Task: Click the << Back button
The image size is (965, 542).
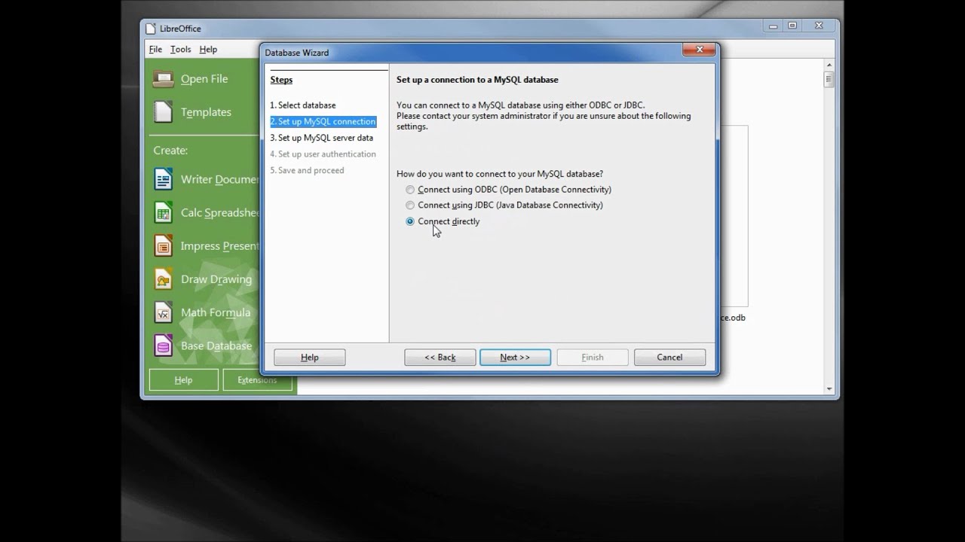Action: [x=440, y=358]
